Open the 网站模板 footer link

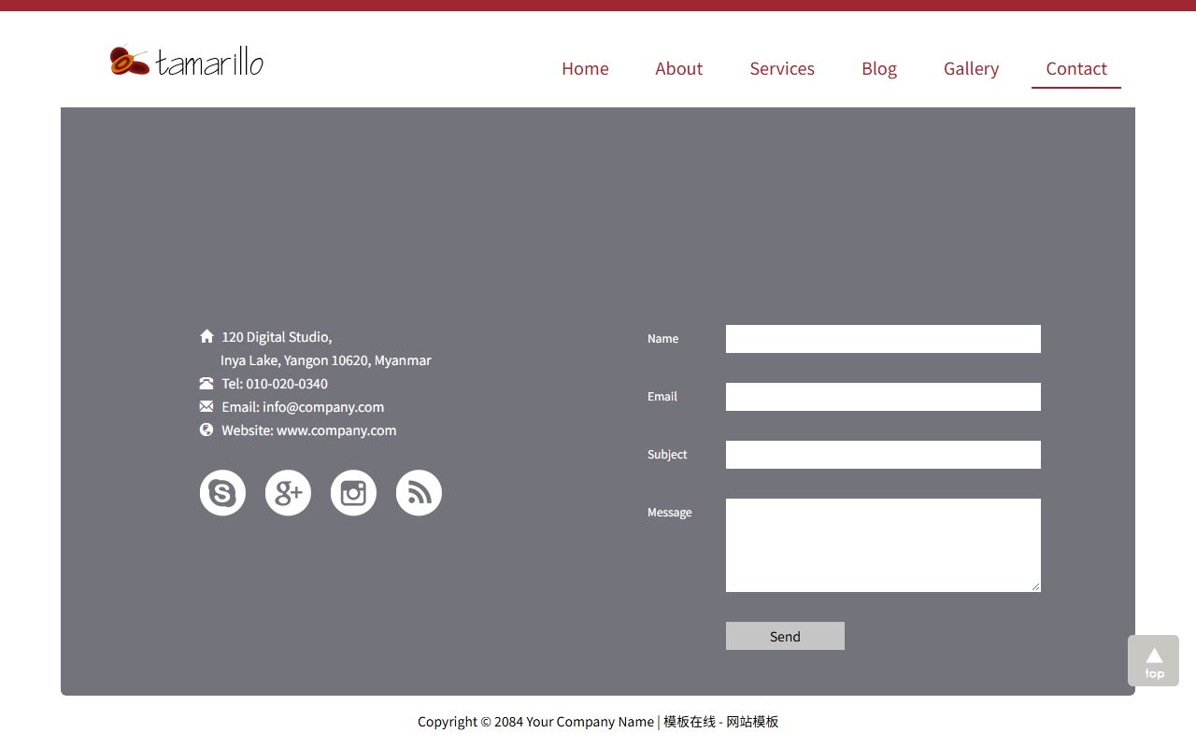pos(752,722)
